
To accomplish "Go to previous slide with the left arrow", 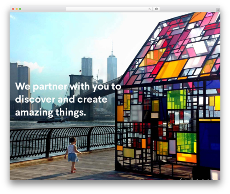I will click(x=181, y=179).
